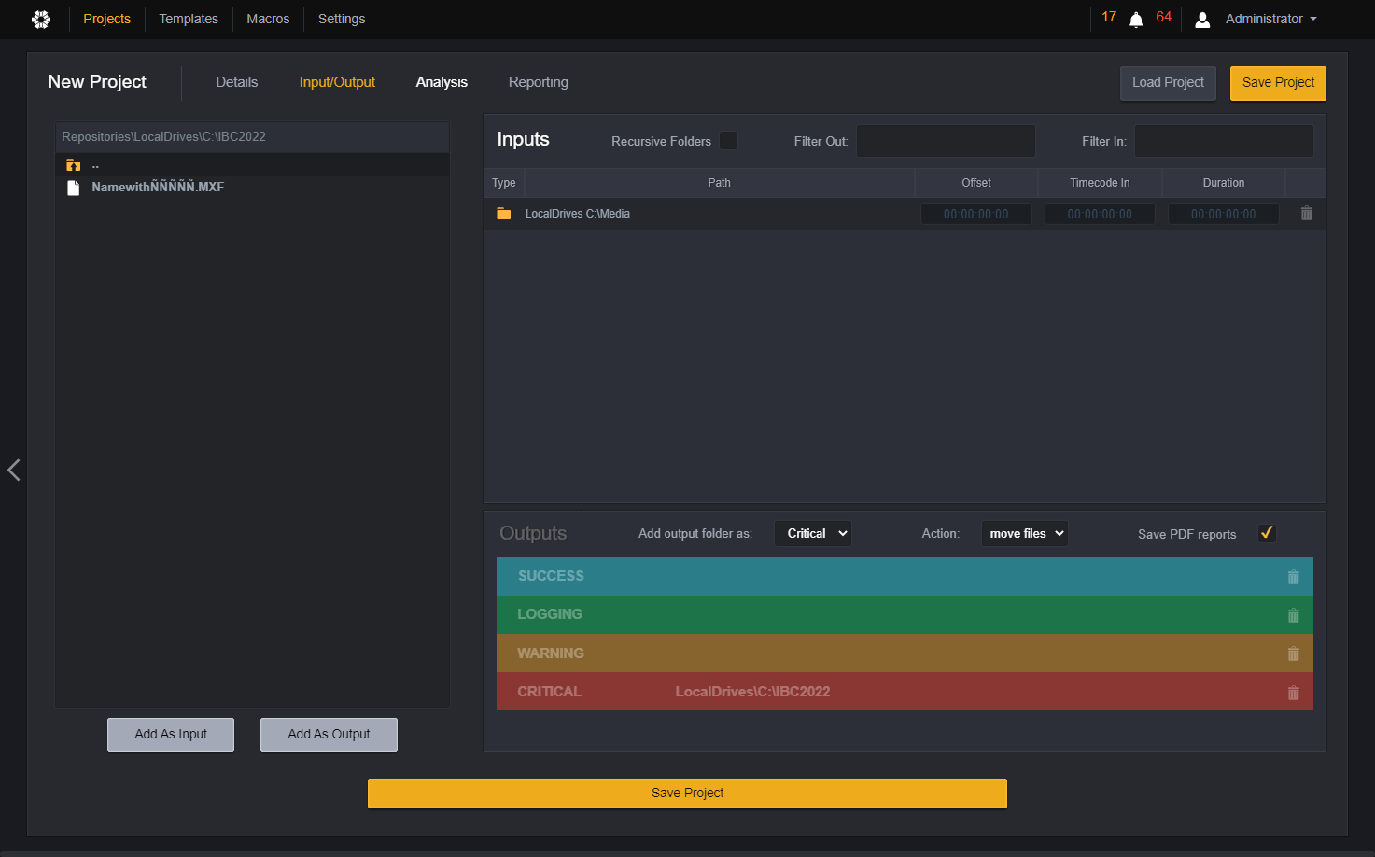This screenshot has width=1375, height=857.
Task: Click the Load Project button
Action: coord(1168,83)
